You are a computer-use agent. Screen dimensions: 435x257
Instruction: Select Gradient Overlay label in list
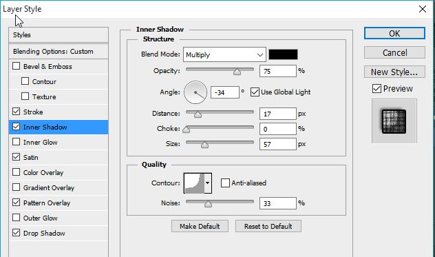tap(49, 188)
